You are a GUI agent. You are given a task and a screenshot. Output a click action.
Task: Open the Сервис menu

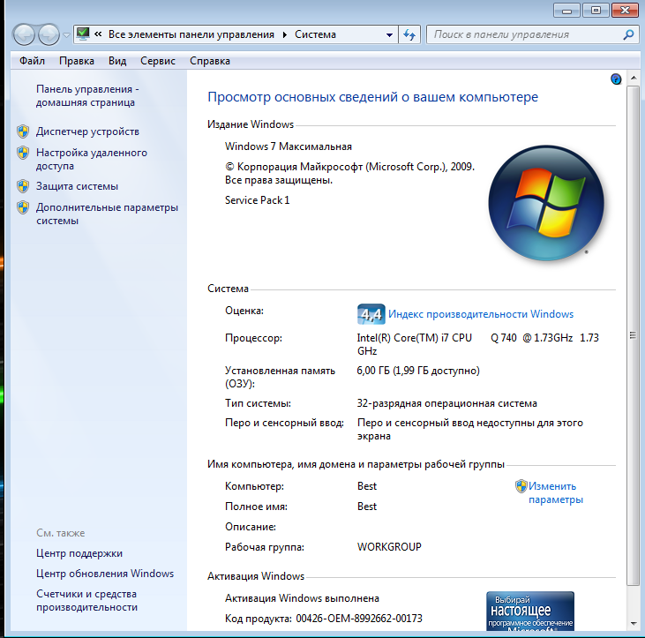click(x=158, y=61)
